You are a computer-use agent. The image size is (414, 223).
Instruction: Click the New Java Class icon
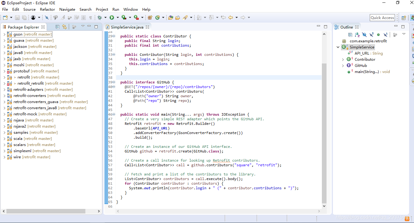tap(158, 17)
